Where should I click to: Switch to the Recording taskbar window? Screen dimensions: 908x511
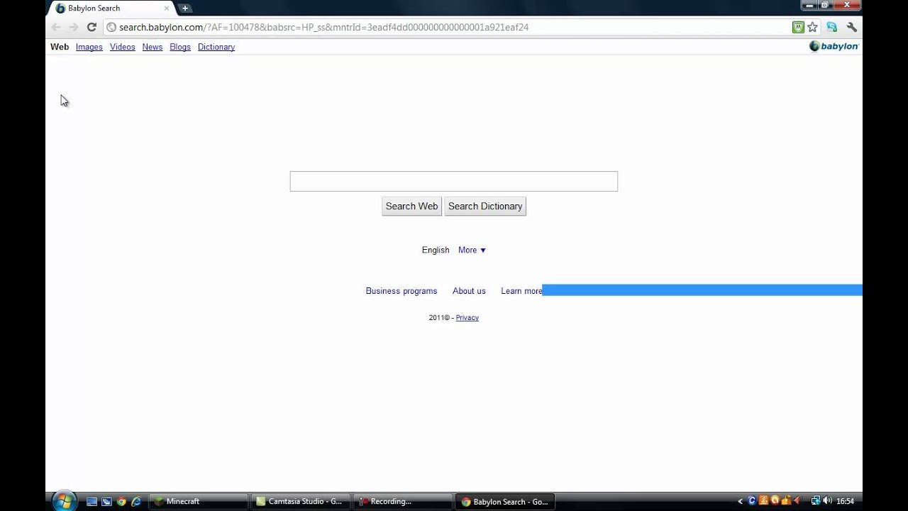coord(403,502)
